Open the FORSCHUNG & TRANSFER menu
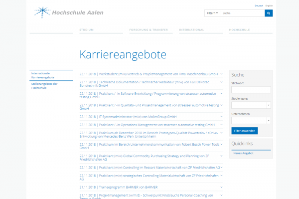 [149, 30]
